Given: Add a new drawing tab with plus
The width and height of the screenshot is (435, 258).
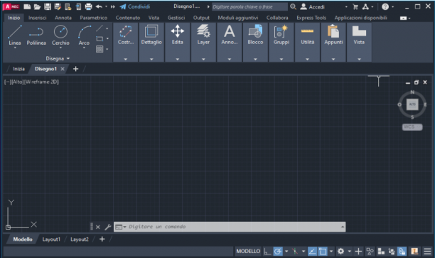Looking at the screenshot, I should point(75,69).
